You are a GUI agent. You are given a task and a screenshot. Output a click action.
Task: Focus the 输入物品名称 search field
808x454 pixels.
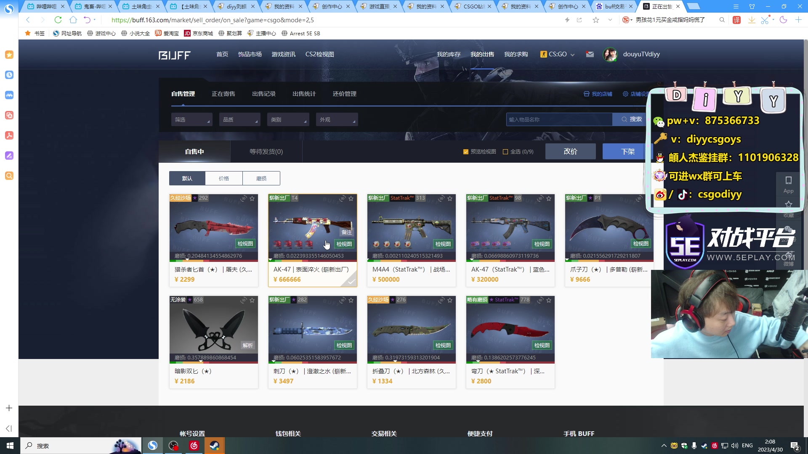point(559,119)
